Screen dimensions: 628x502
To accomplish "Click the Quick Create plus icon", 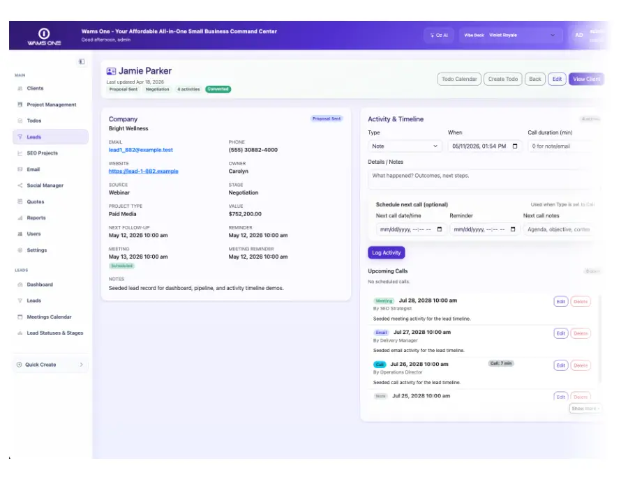I will [20, 365].
